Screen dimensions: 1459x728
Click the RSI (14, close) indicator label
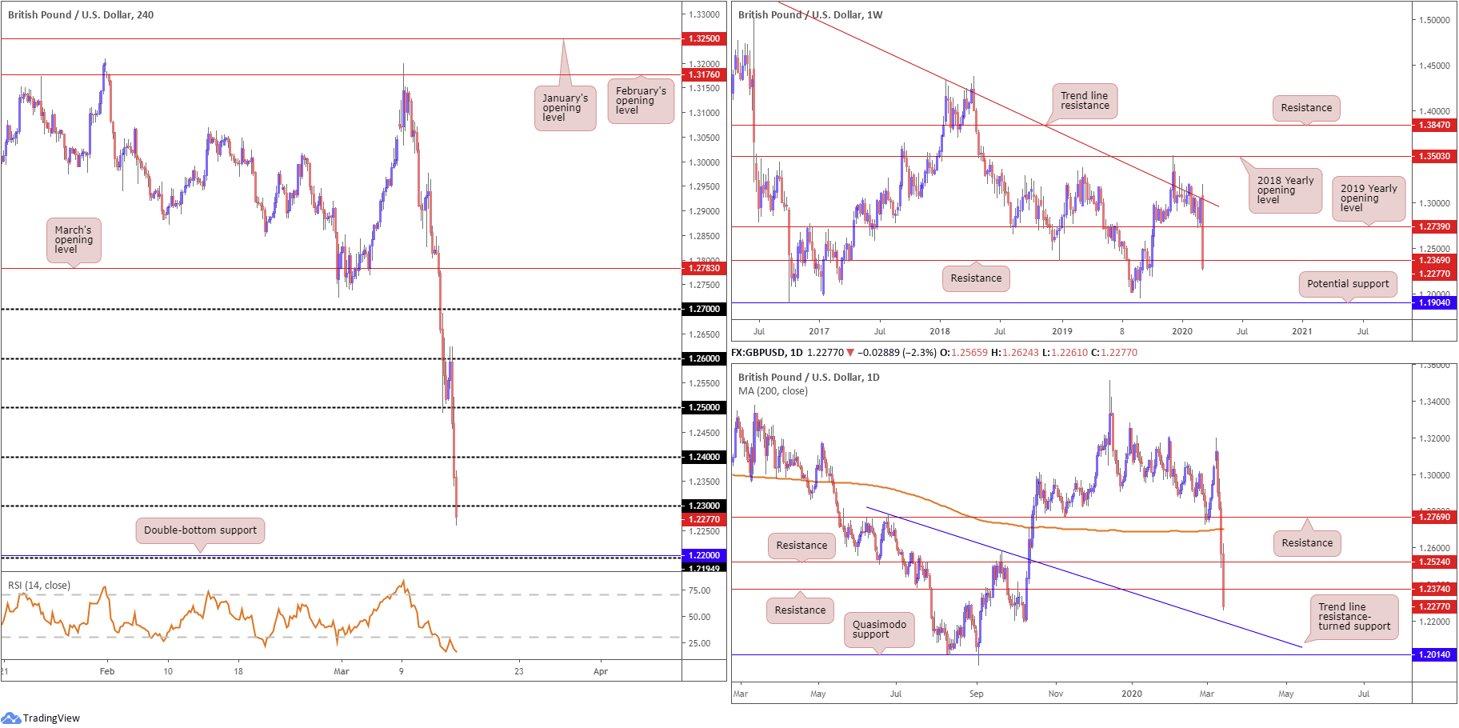tap(39, 586)
